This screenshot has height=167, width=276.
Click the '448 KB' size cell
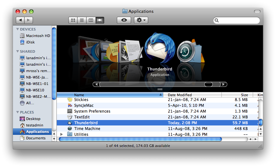point(241,129)
